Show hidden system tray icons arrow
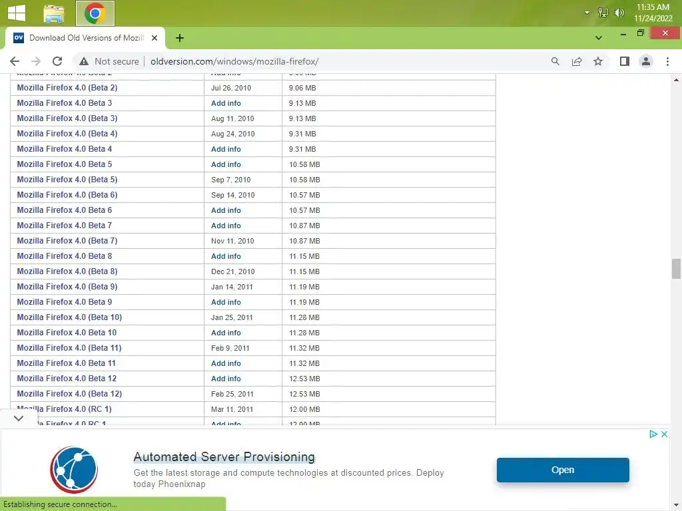Image resolution: width=682 pixels, height=511 pixels. (587, 13)
